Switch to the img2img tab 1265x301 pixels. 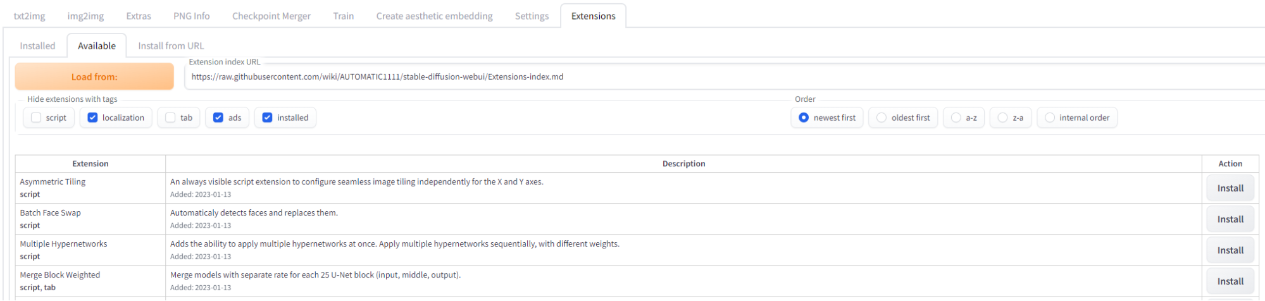85,16
